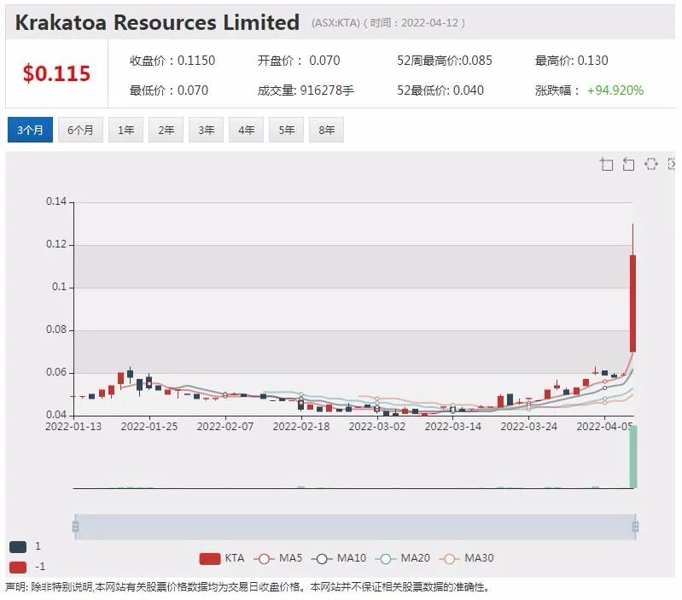Click the 0.14 y-axis label

[56, 201]
